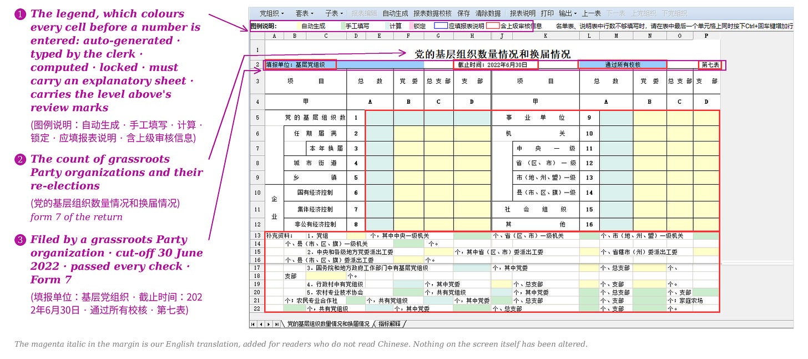Click the 填报单位：基层党组织 cell

click(300, 64)
